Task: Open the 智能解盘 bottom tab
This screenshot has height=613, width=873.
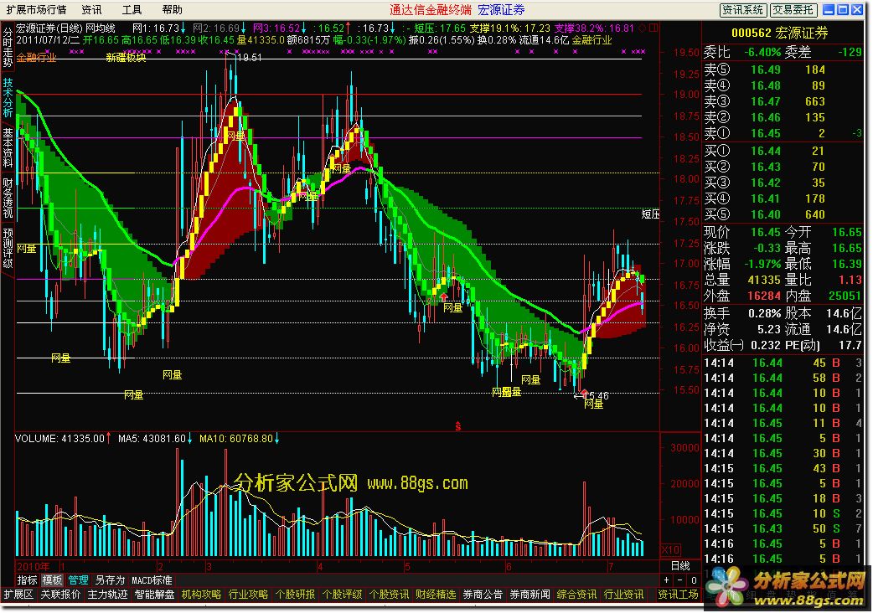Action: click(x=154, y=595)
